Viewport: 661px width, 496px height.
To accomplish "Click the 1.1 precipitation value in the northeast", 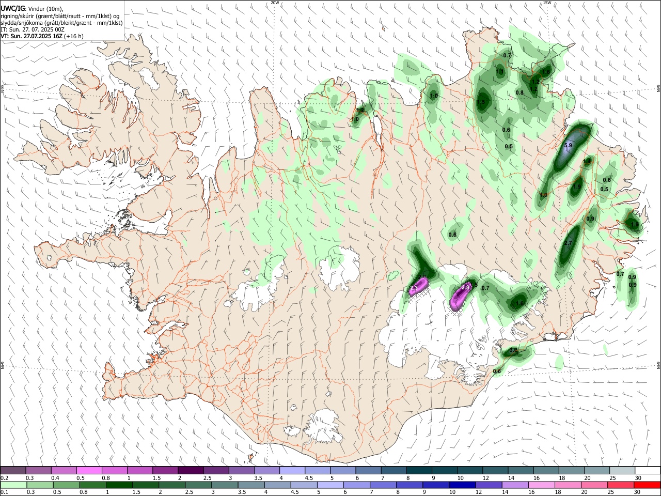I will point(499,72).
